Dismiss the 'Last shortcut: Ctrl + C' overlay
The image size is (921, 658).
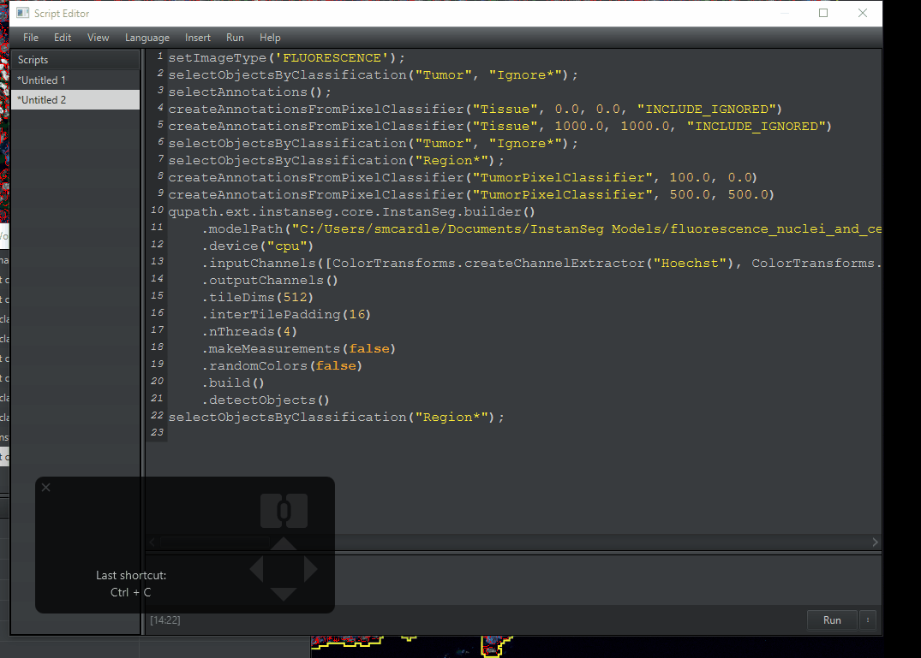point(46,487)
